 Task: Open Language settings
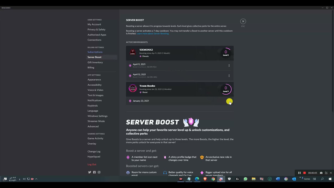tap(93, 111)
